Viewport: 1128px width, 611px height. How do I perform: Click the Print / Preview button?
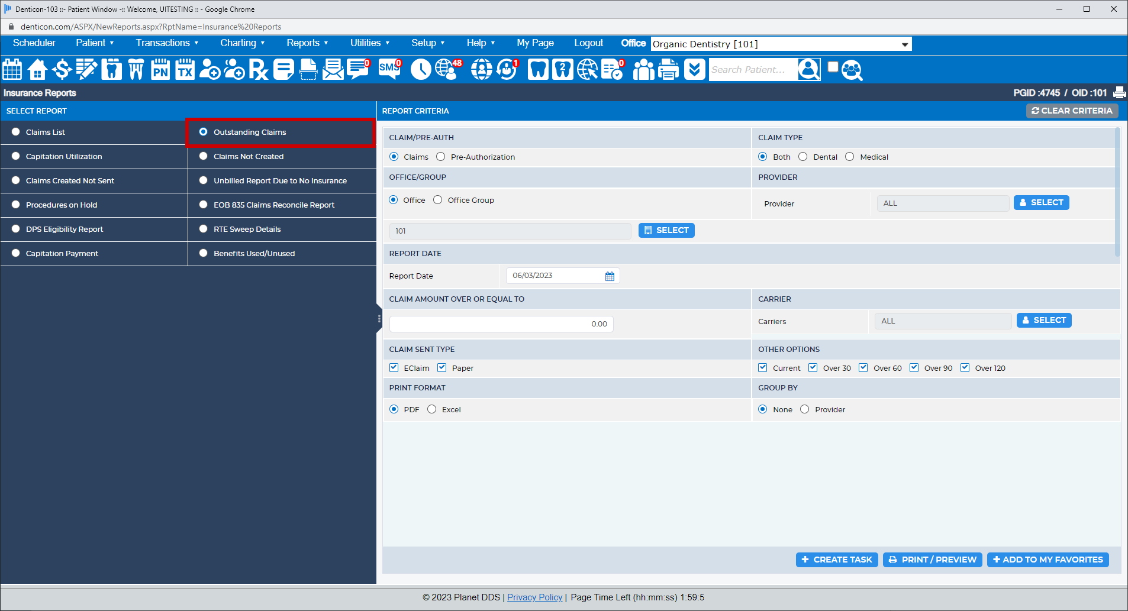[x=933, y=560]
